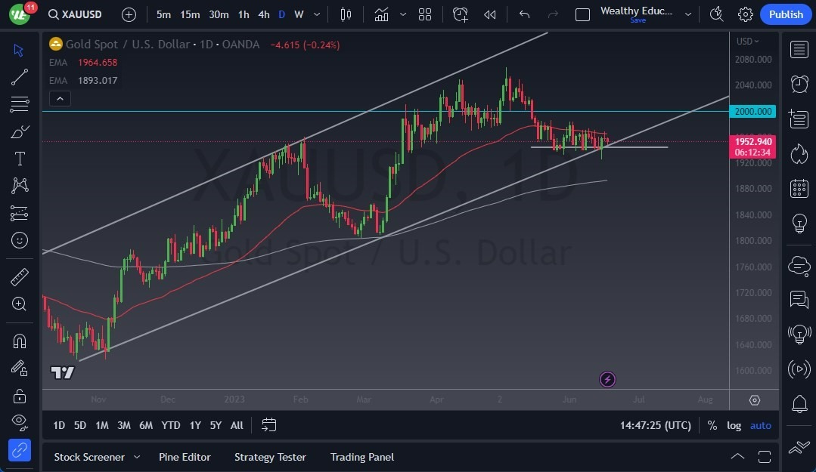The width and height of the screenshot is (816, 472).
Task: Open the watchlist panel
Action: [x=799, y=50]
